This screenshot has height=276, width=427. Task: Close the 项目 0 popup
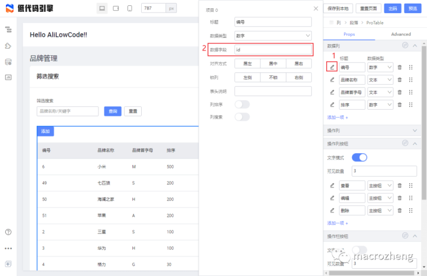click(x=316, y=8)
